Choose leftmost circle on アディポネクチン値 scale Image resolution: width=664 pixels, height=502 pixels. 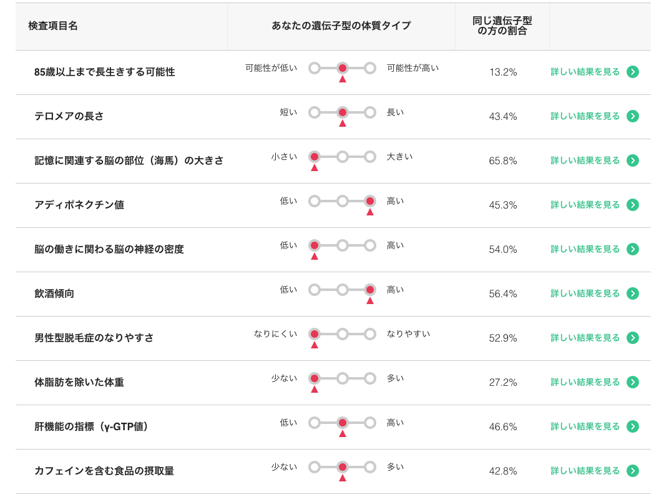click(x=315, y=201)
